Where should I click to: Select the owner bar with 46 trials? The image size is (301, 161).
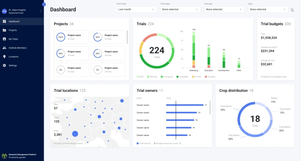point(177,135)
